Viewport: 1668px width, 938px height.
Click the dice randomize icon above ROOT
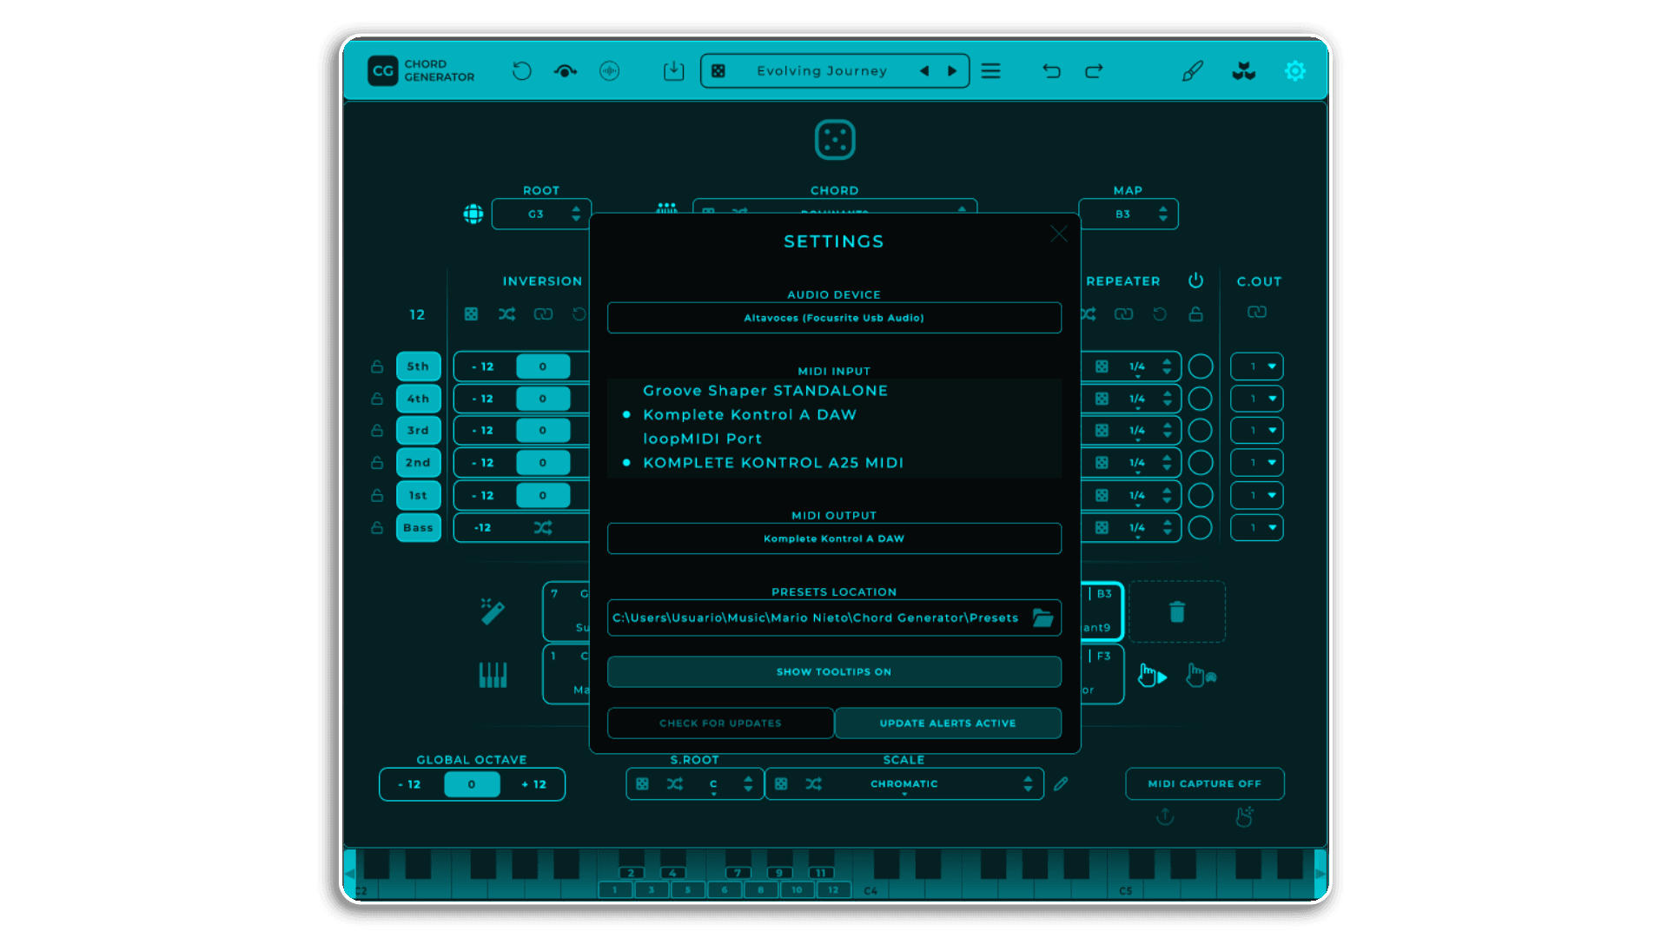[834, 139]
